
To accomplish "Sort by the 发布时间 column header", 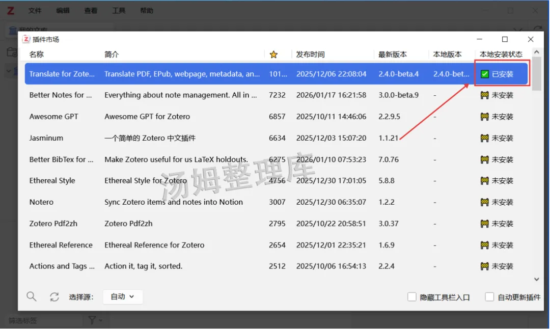I will (x=311, y=54).
